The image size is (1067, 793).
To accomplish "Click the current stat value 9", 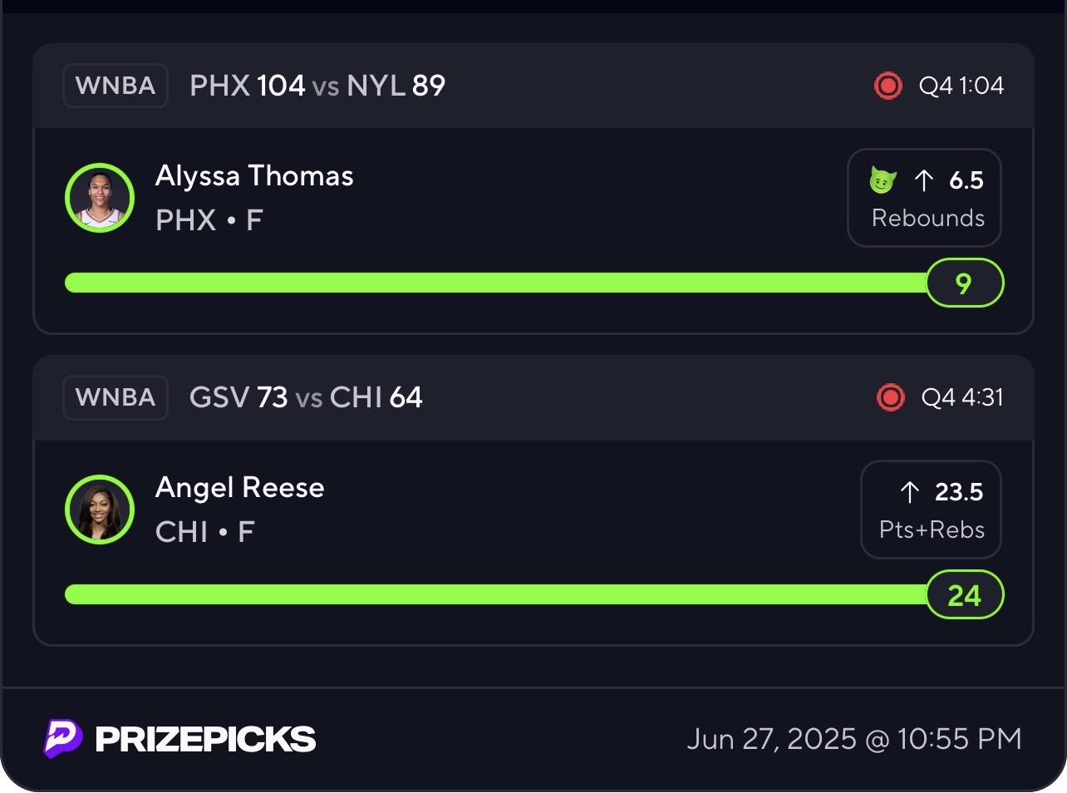I will (x=964, y=283).
